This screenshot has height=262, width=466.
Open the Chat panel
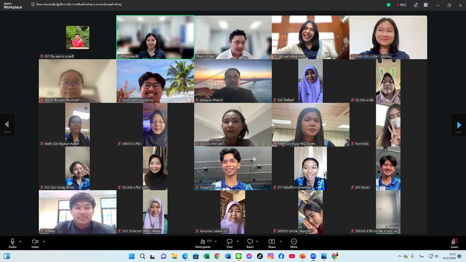(x=230, y=242)
